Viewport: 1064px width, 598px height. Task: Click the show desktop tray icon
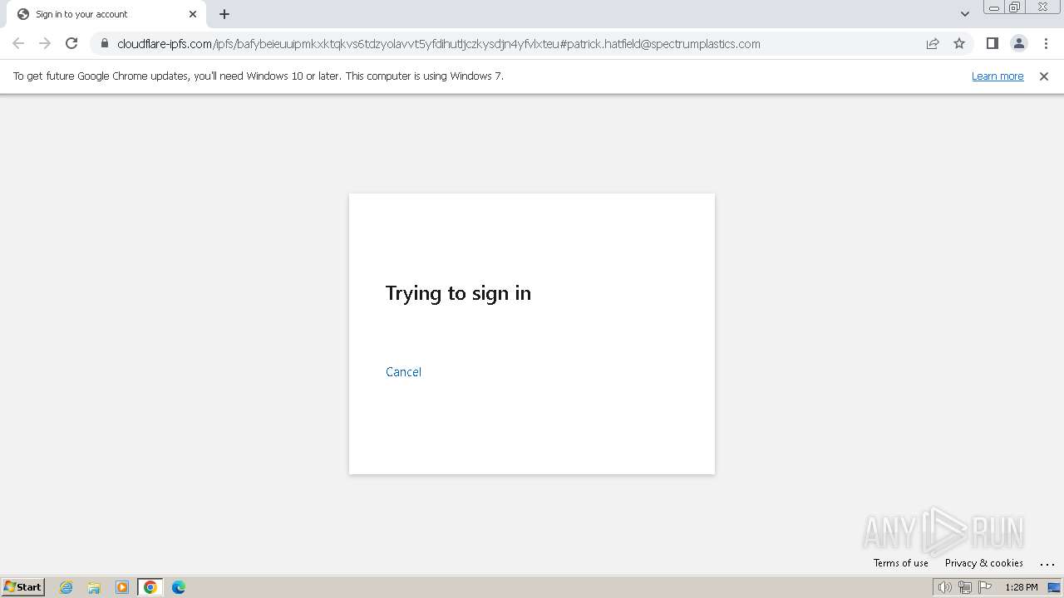pyautogui.click(x=1054, y=587)
